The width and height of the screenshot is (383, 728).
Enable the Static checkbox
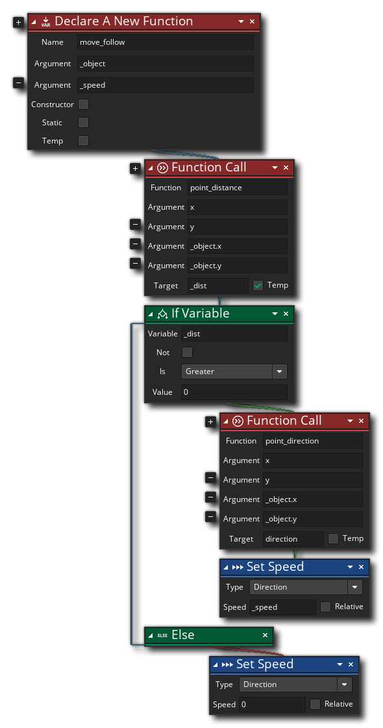pos(82,122)
